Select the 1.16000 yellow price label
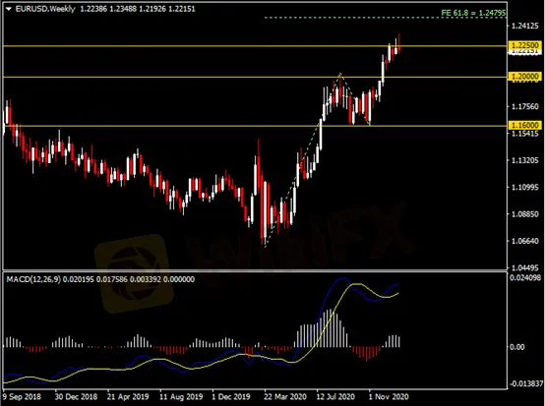The image size is (545, 406). 525,125
